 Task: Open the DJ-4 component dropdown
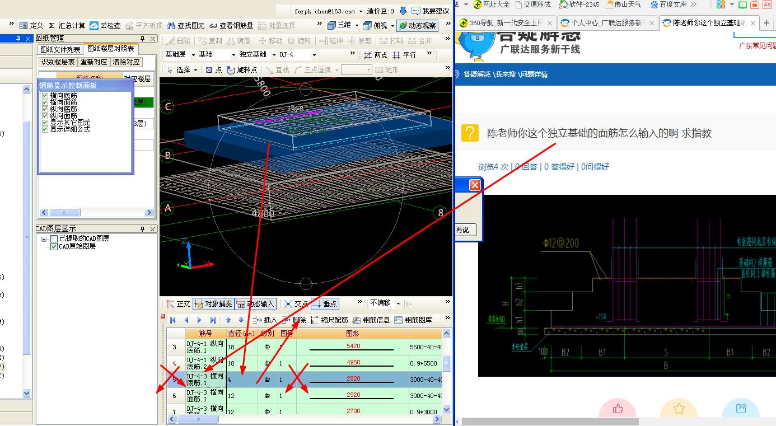tap(314, 55)
